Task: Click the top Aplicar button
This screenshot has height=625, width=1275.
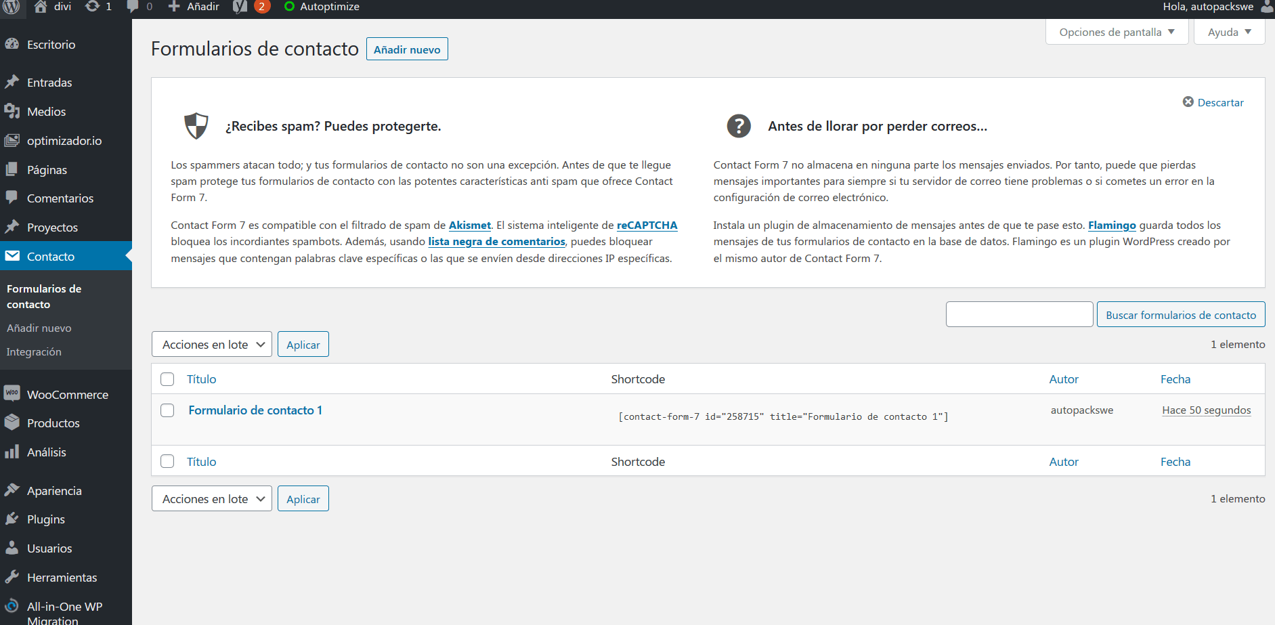Action: point(303,344)
